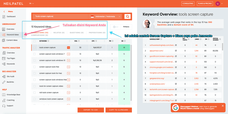Click info icon next to VOL header
This screenshot has height=114, width=228.
coord(79,41)
